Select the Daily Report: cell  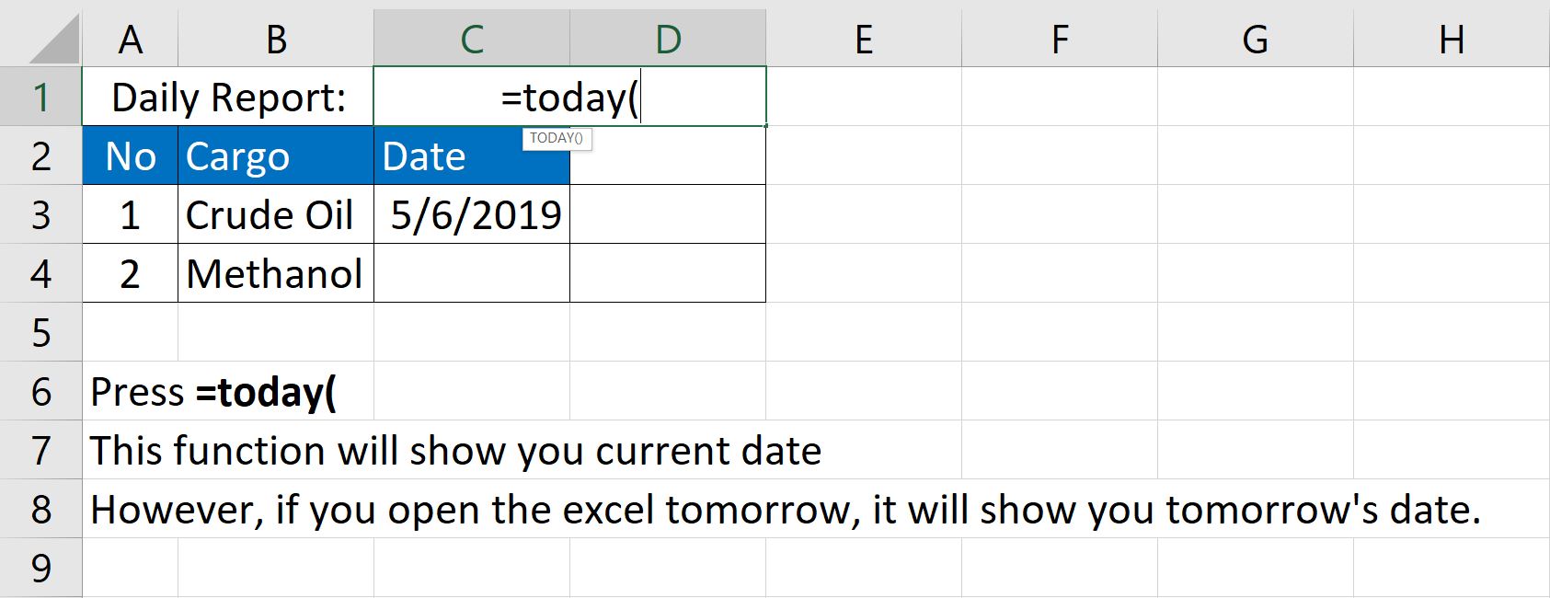pos(228,98)
